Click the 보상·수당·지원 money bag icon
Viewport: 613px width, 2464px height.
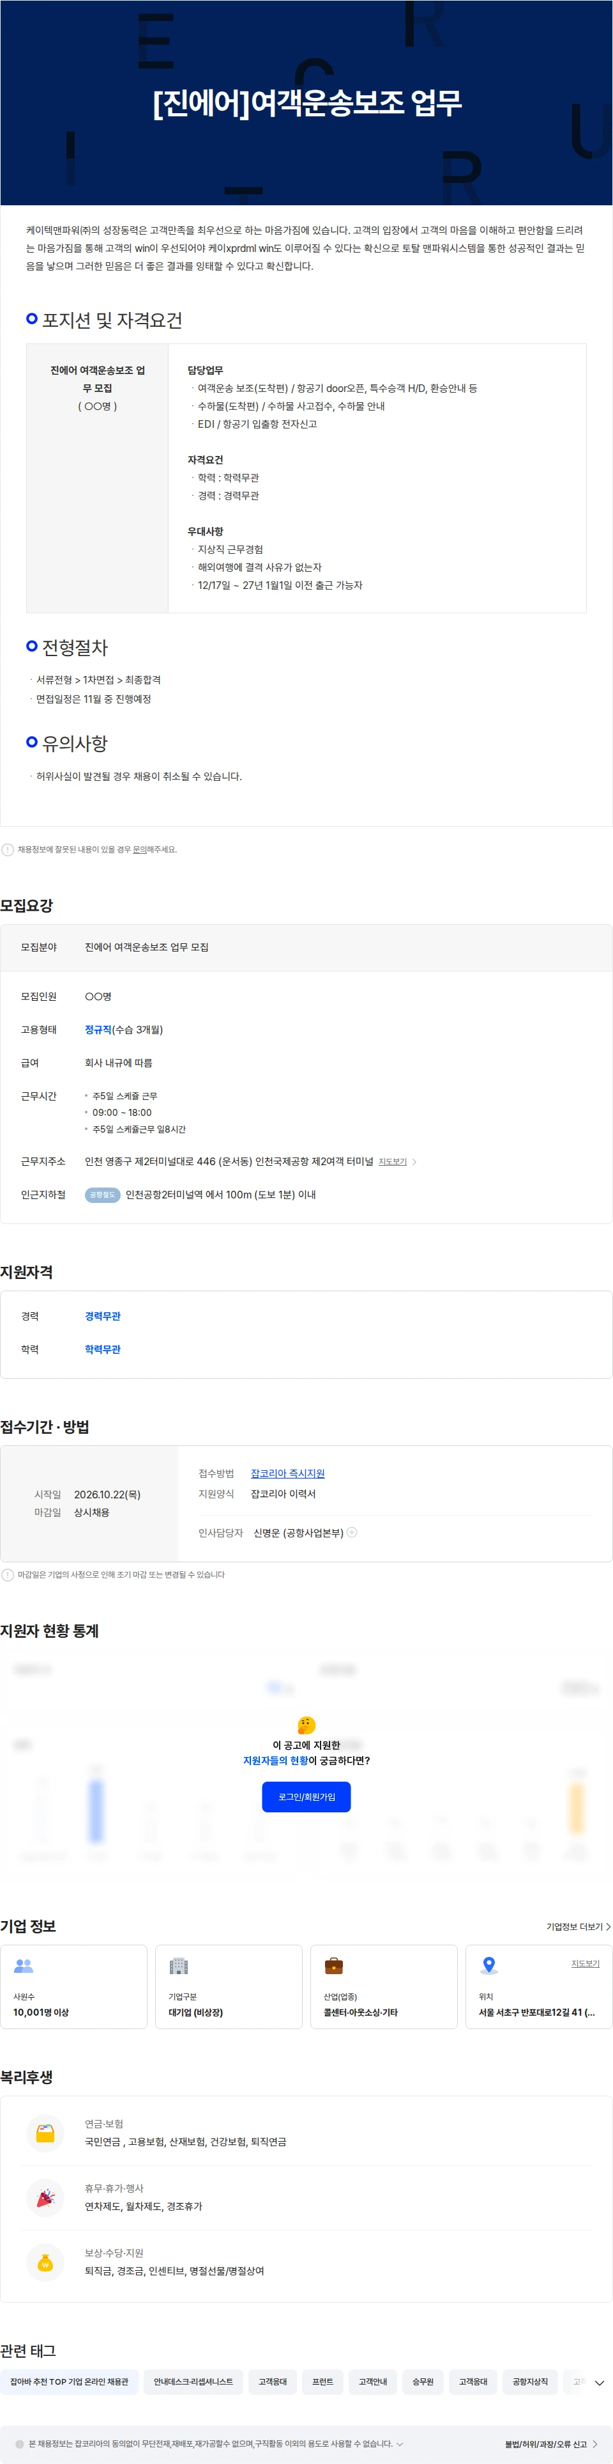pos(45,2262)
